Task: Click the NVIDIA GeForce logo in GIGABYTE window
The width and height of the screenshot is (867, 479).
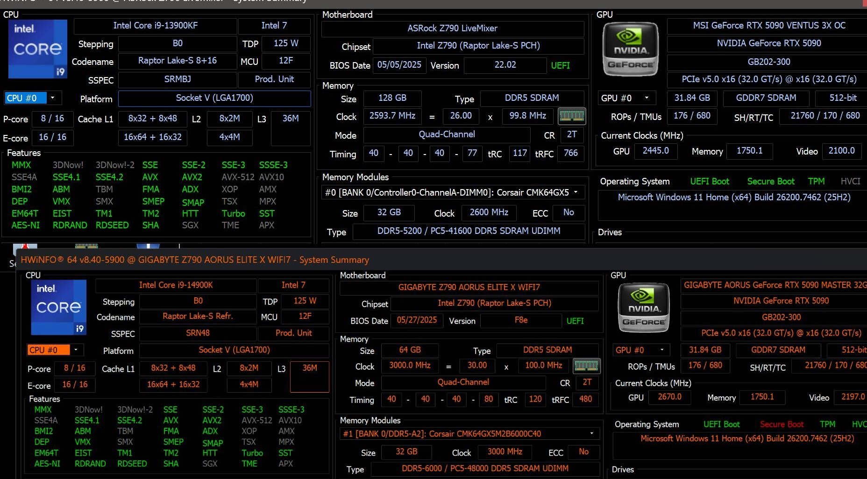Action: [644, 308]
